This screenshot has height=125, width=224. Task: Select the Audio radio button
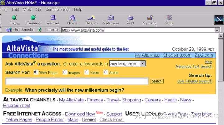[105, 72]
